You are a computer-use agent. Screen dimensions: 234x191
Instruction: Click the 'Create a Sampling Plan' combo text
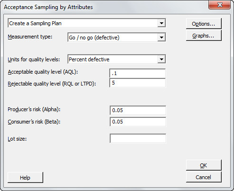pos(35,23)
